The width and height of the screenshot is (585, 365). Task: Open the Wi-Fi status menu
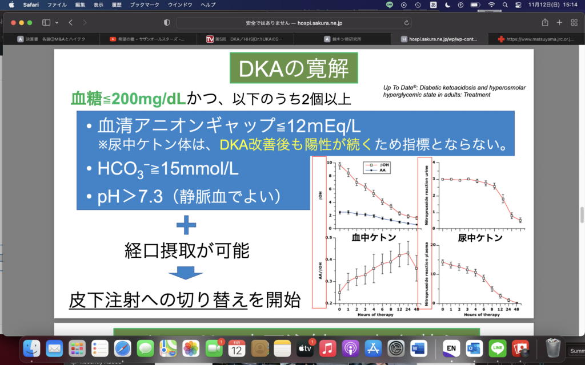point(491,5)
